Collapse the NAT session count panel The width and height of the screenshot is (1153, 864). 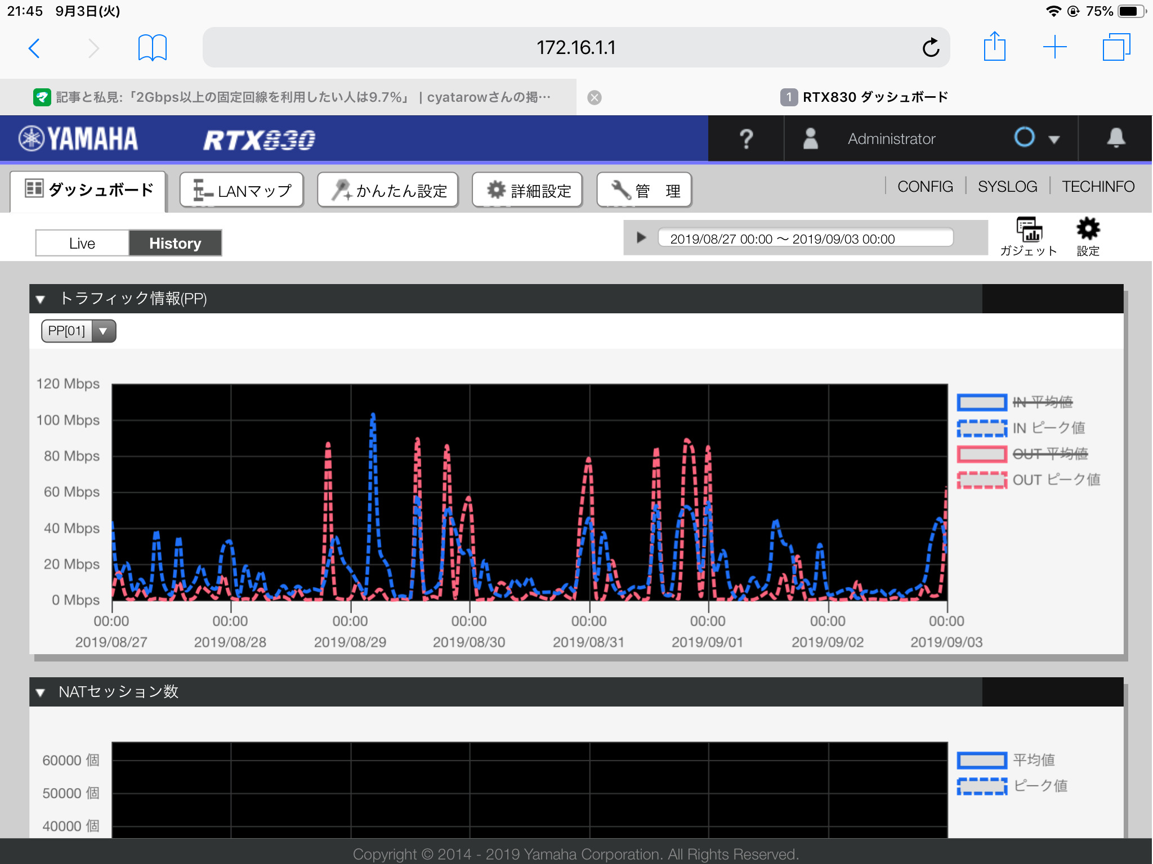tap(41, 692)
